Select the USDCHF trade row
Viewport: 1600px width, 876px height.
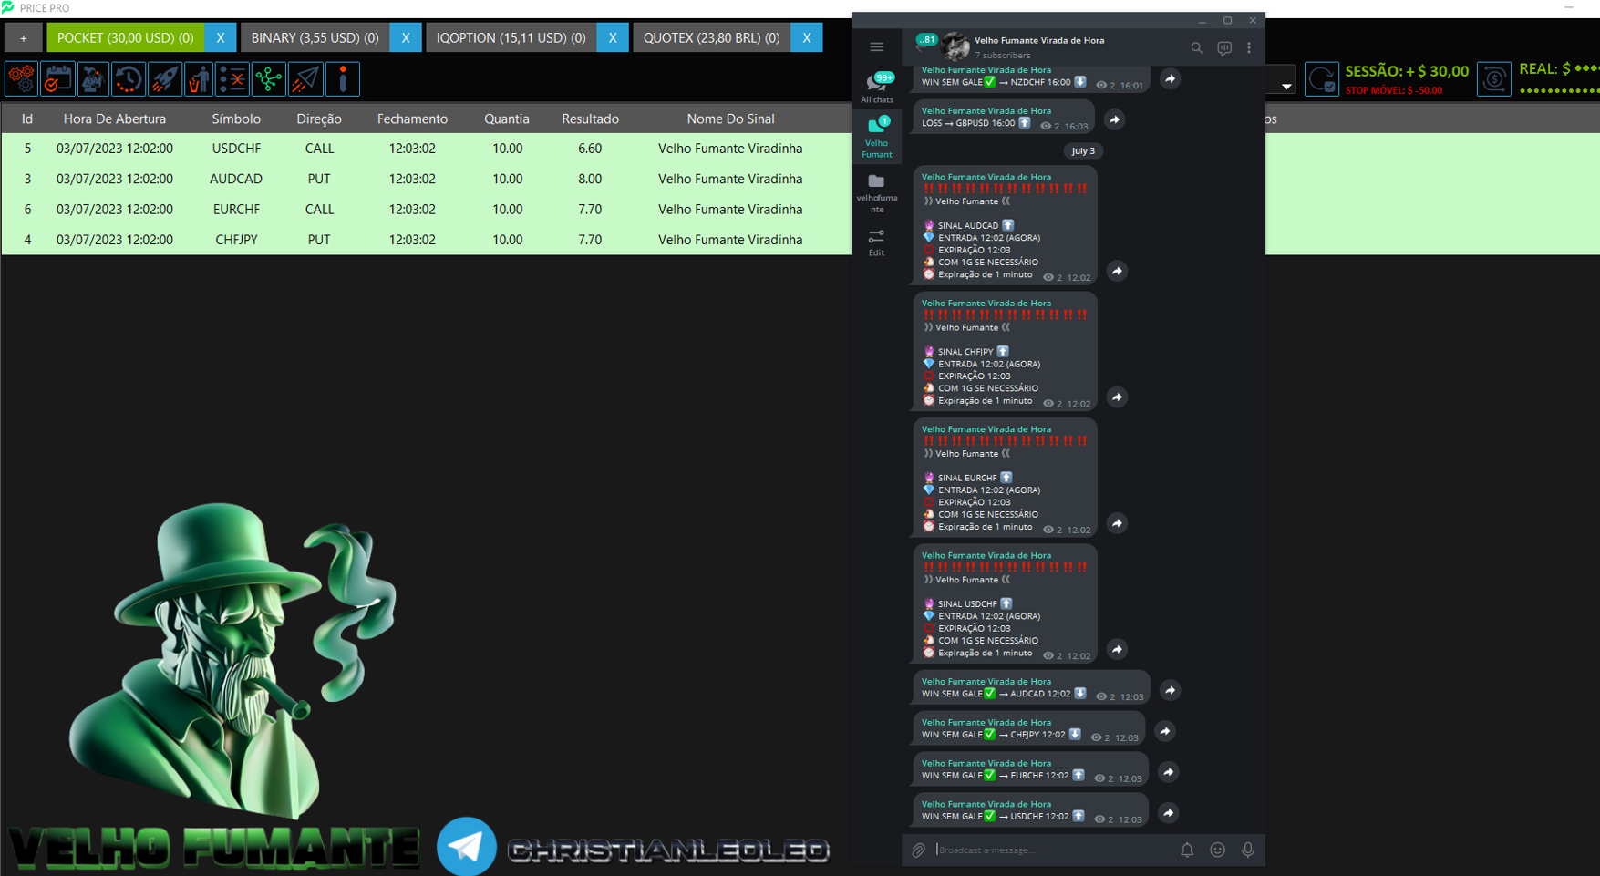click(426, 149)
